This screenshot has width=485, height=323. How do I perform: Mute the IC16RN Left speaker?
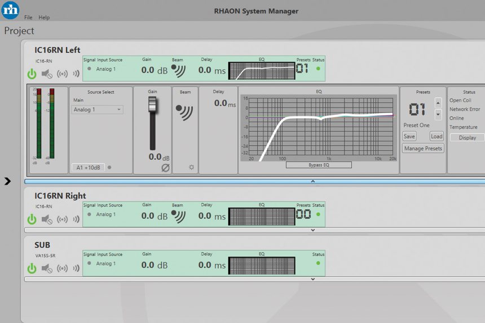tap(47, 74)
